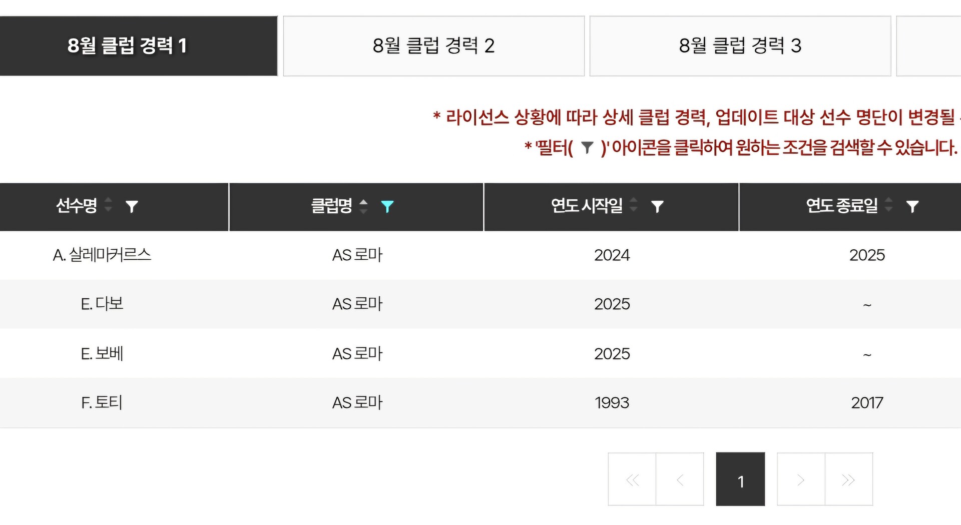Screen dimensions: 961x525
Task: Toggle sort arrows on 연도 시작일 column
Action: point(634,205)
